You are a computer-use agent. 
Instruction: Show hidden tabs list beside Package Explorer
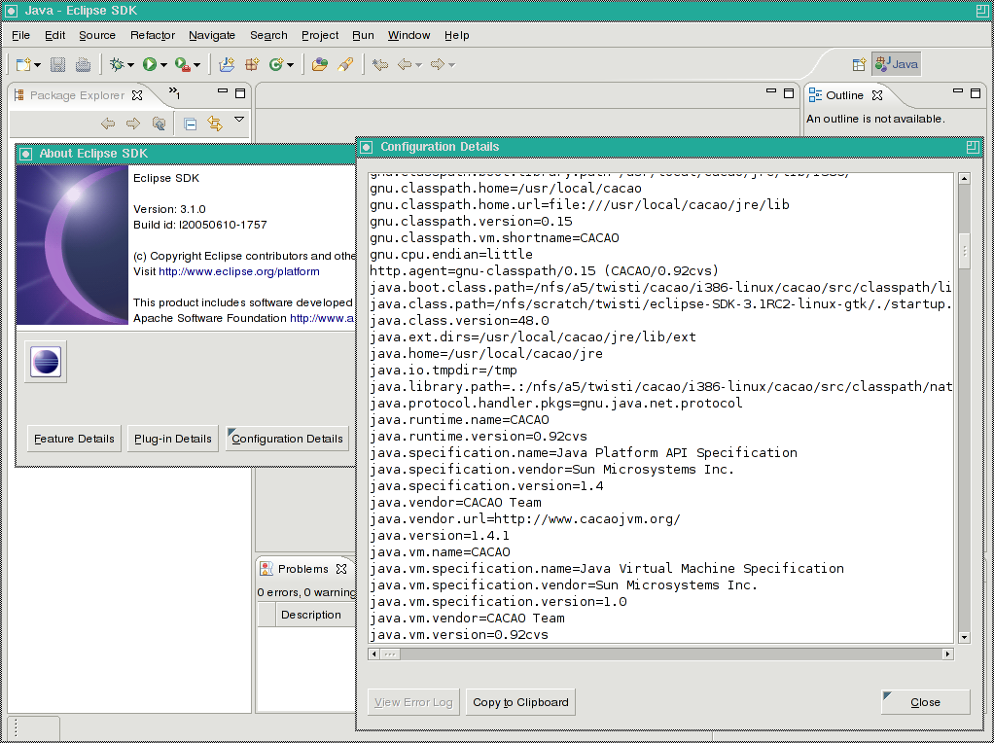click(174, 93)
